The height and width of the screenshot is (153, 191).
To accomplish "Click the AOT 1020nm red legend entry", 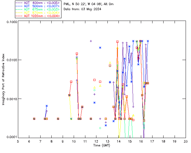I will tap(38, 16).
